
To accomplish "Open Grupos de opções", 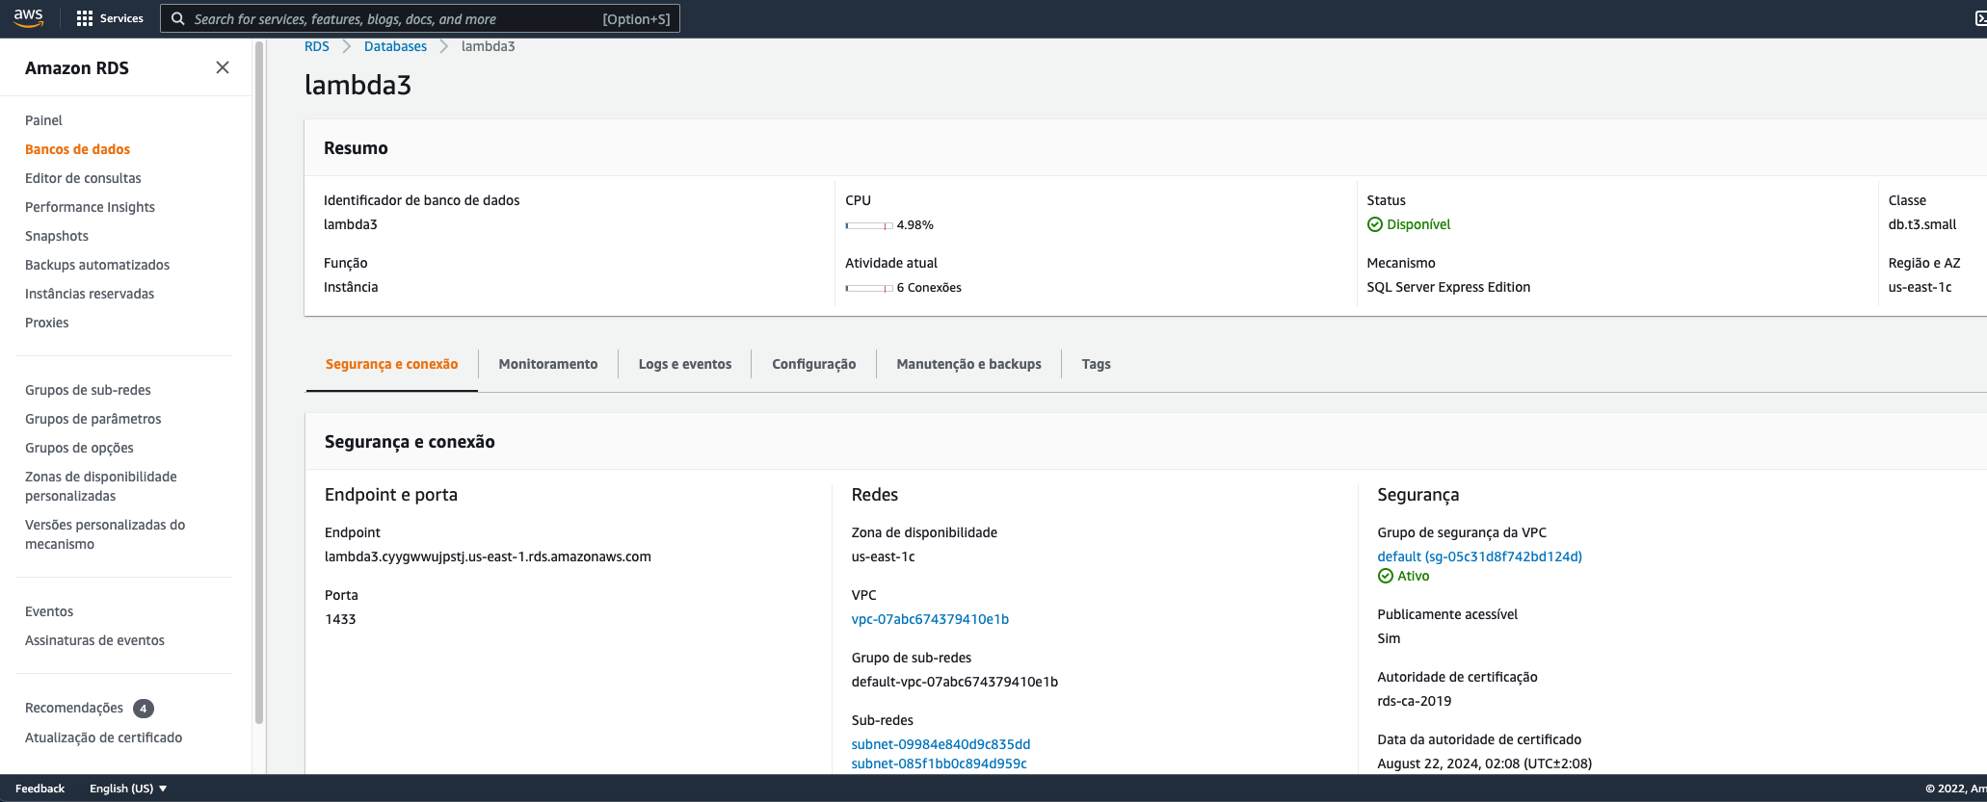I will (79, 448).
